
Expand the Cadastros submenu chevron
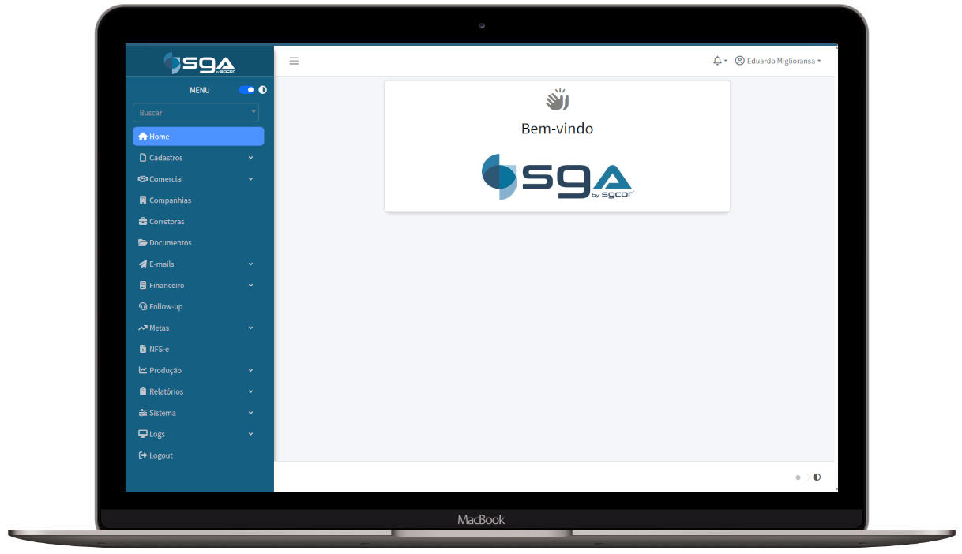coord(251,158)
